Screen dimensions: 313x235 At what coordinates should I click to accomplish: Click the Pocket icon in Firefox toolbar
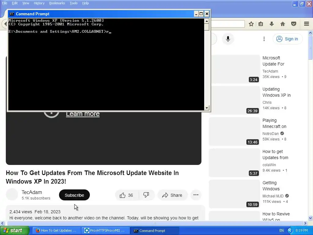tap(294, 24)
